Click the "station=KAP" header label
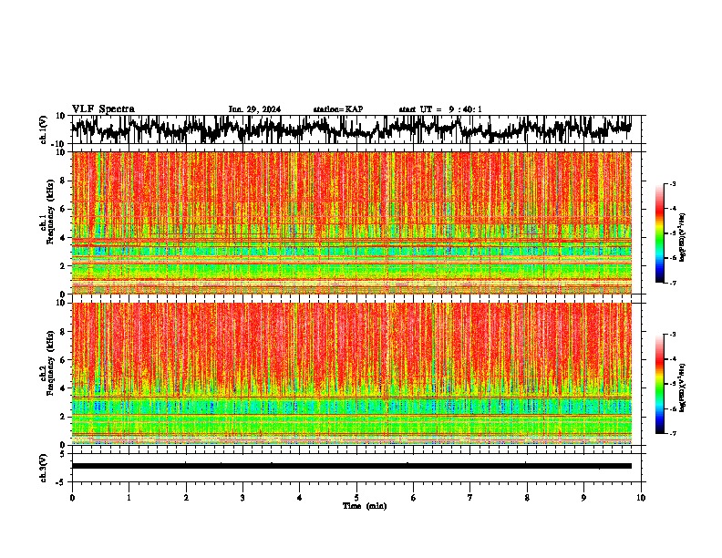Screen dimensions: 722x558 tap(338, 109)
